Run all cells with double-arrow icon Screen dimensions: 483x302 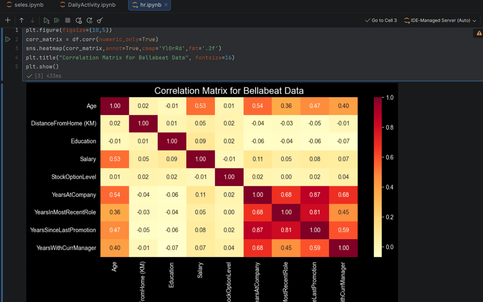pyautogui.click(x=57, y=20)
